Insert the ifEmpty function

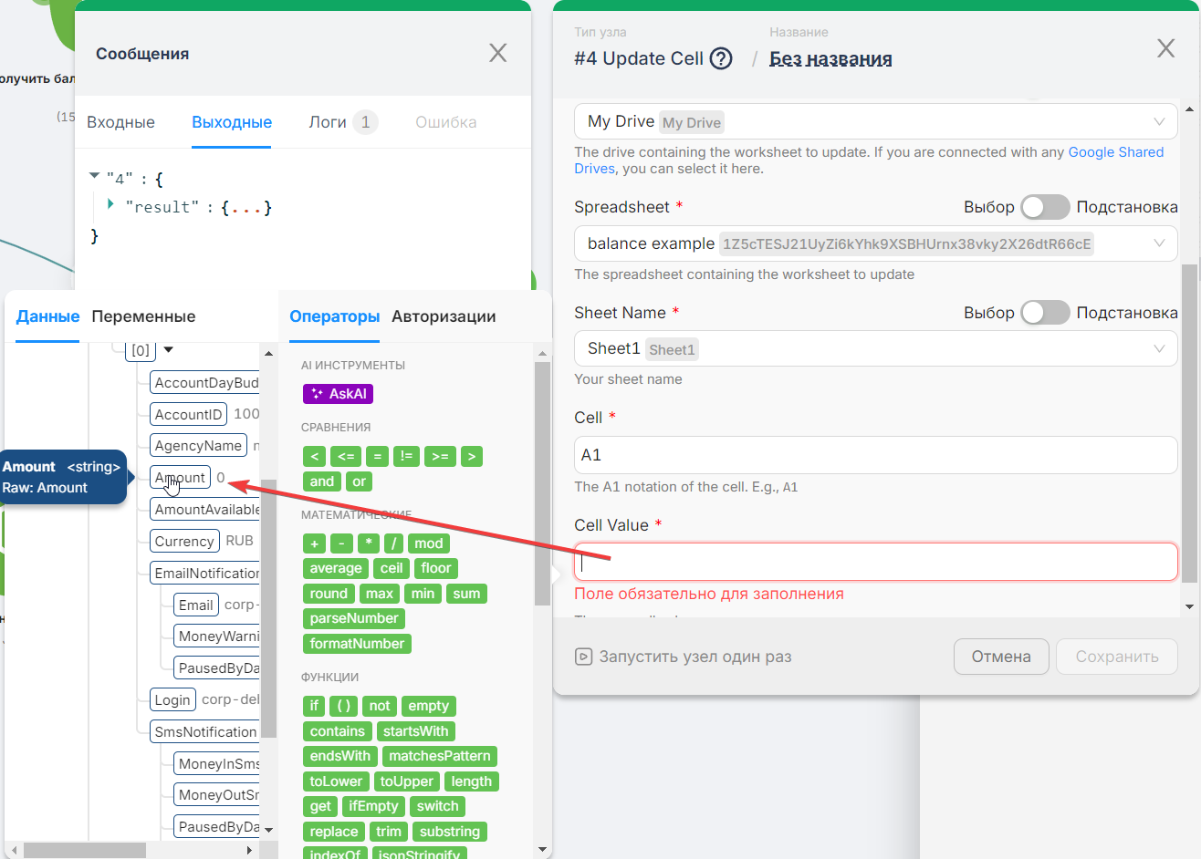tap(373, 806)
